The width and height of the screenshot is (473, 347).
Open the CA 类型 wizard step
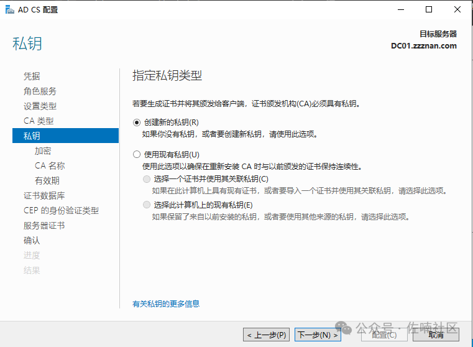click(x=39, y=121)
